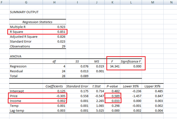Select the Observations label cell
This screenshot has width=177, height=119.
(x=20, y=46)
